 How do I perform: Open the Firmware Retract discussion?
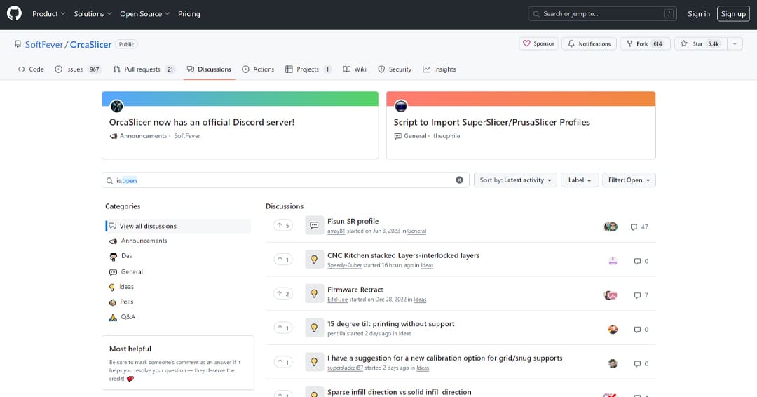point(355,290)
